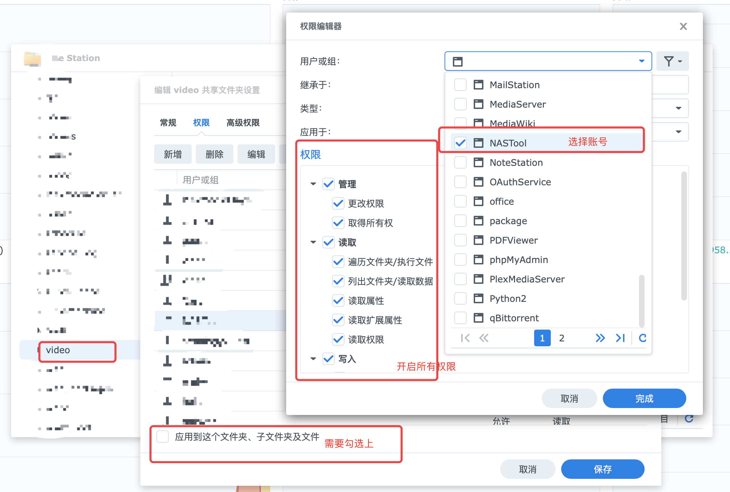This screenshot has width=730, height=492.
Task: Uncheck the 取得所有权 permission
Action: click(x=338, y=223)
